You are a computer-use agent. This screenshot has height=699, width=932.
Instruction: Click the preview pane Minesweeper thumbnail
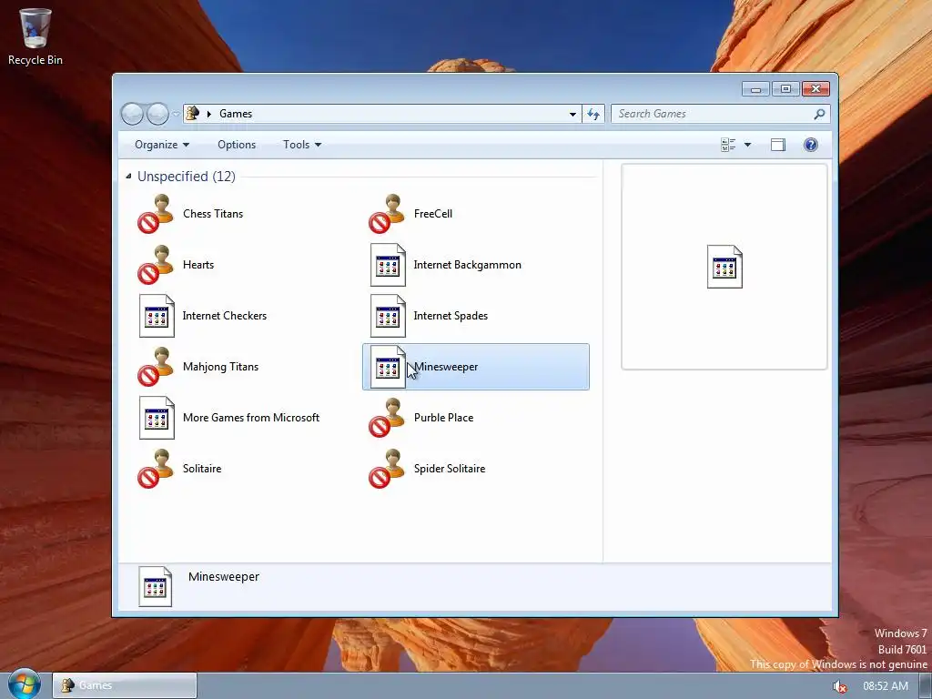point(724,267)
